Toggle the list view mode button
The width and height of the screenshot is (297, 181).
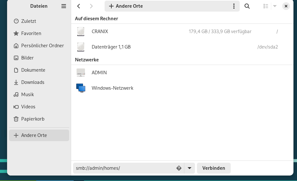pyautogui.click(x=266, y=6)
